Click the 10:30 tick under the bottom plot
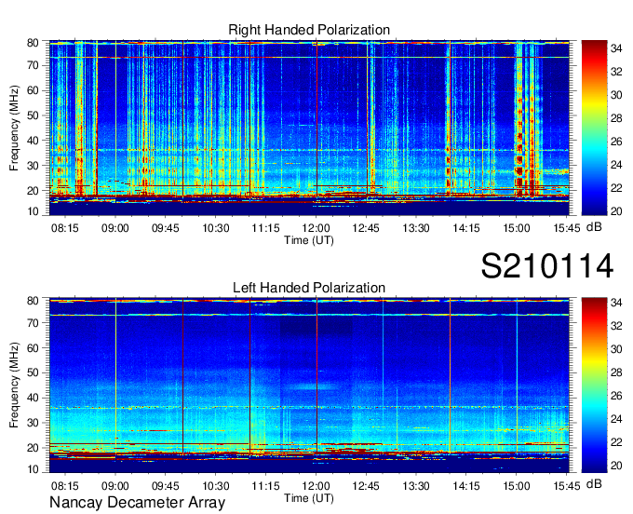Image resolution: width=633 pixels, height=514 pixels. (216, 486)
